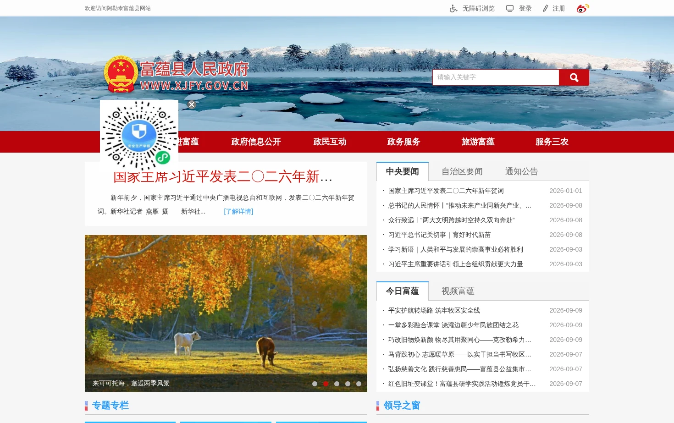This screenshot has height=423, width=674.
Task: Open the accessibility wheelchair icon
Action: tap(453, 8)
